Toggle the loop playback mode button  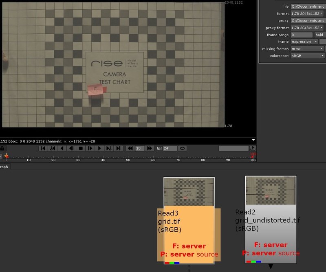(182, 149)
